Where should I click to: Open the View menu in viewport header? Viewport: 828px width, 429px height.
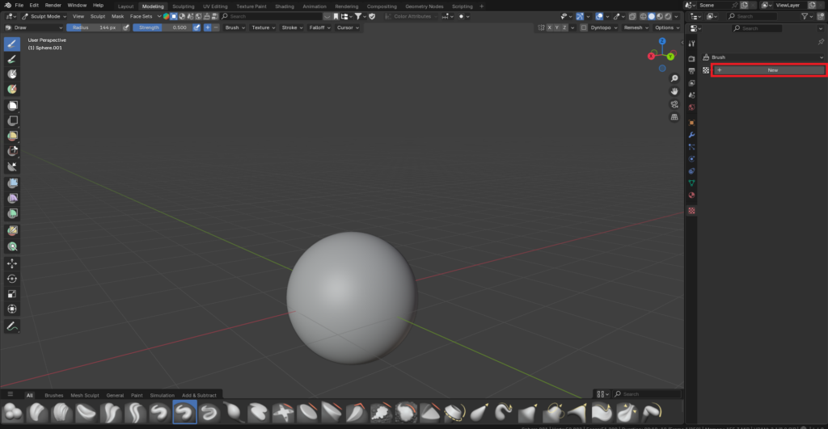pos(78,16)
